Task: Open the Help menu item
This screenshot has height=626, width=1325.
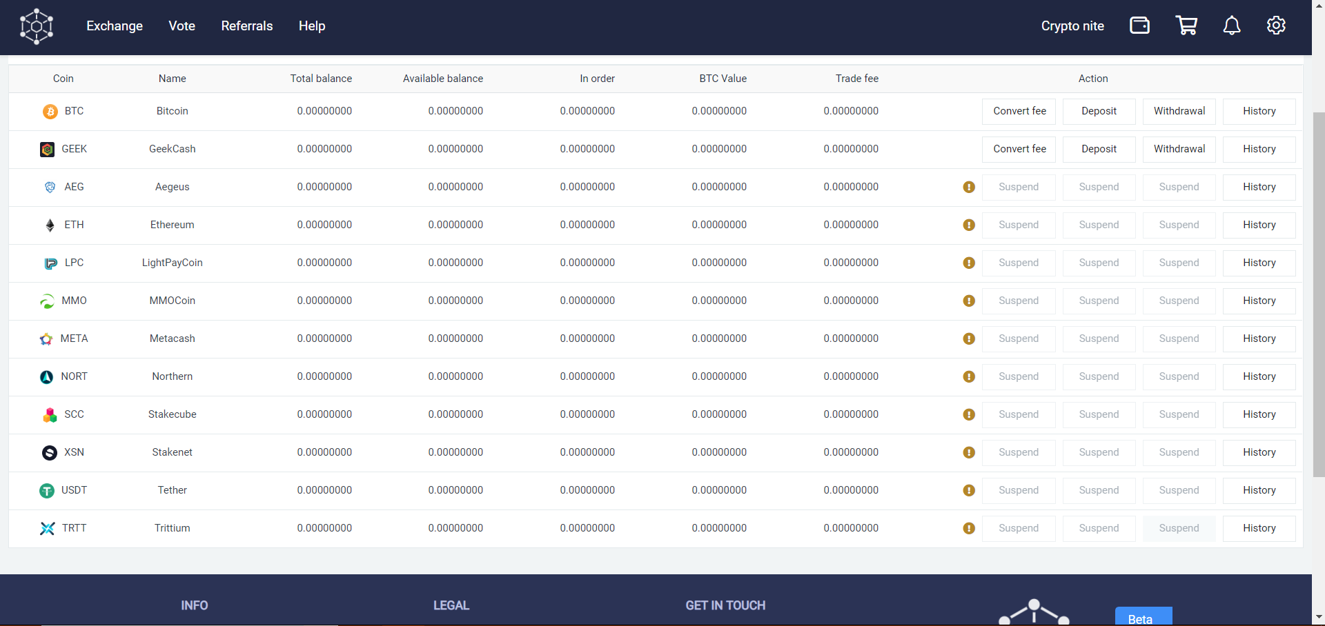Action: pyautogui.click(x=312, y=26)
